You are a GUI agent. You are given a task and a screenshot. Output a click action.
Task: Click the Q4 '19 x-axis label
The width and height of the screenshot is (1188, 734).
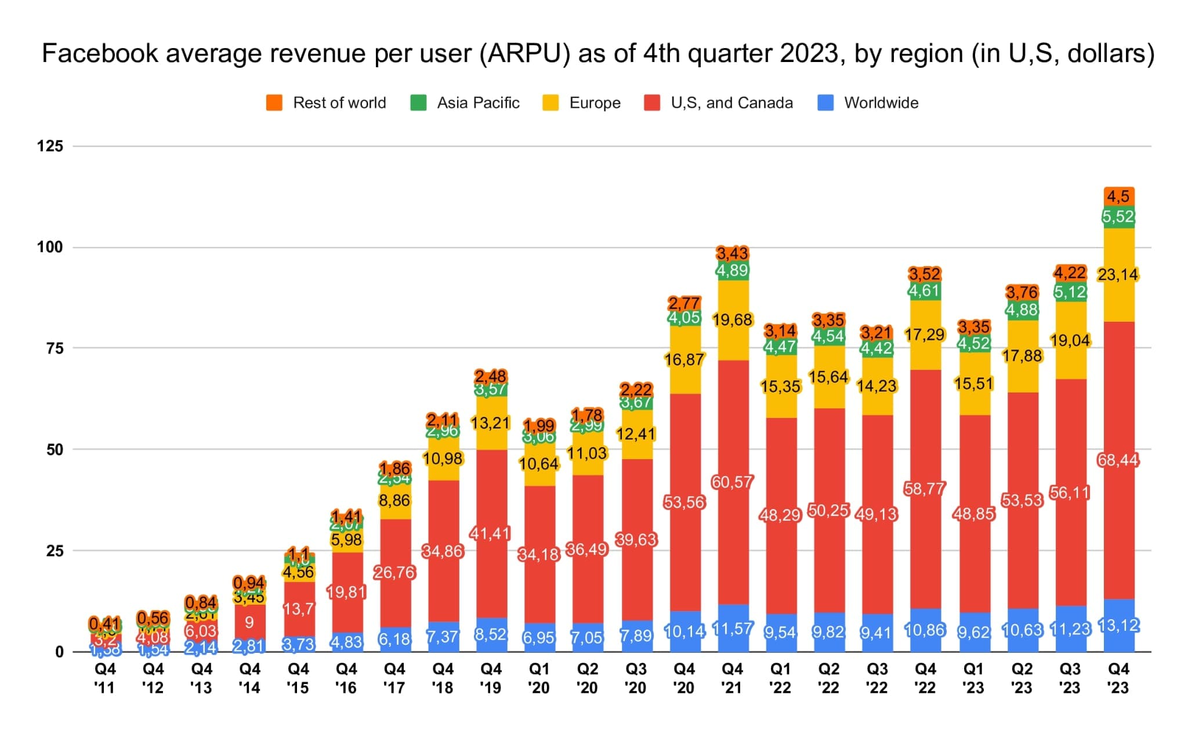(x=491, y=678)
